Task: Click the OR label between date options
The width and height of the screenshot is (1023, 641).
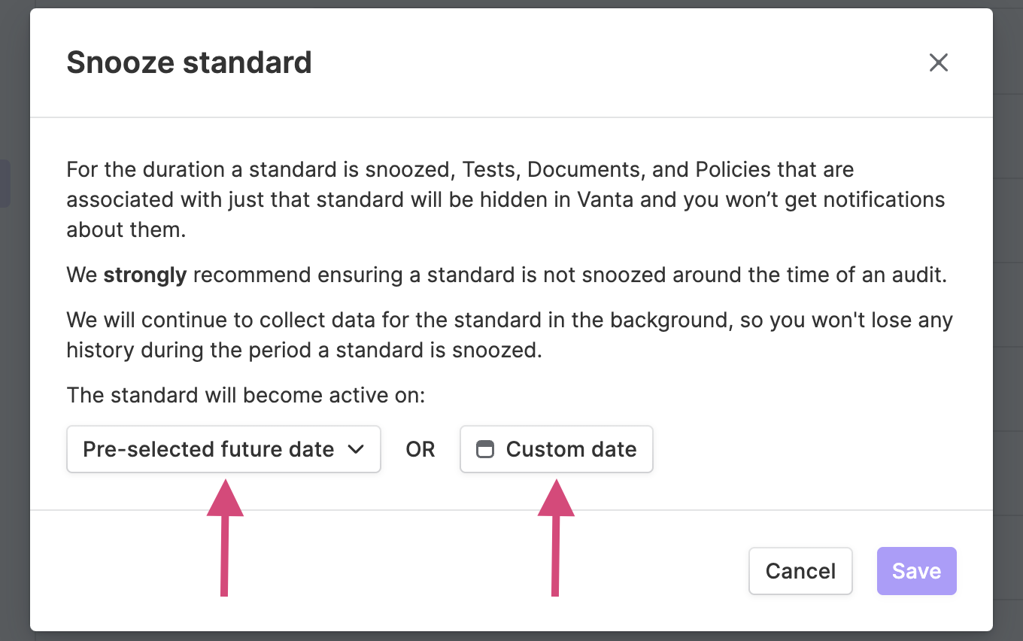Action: [420, 449]
